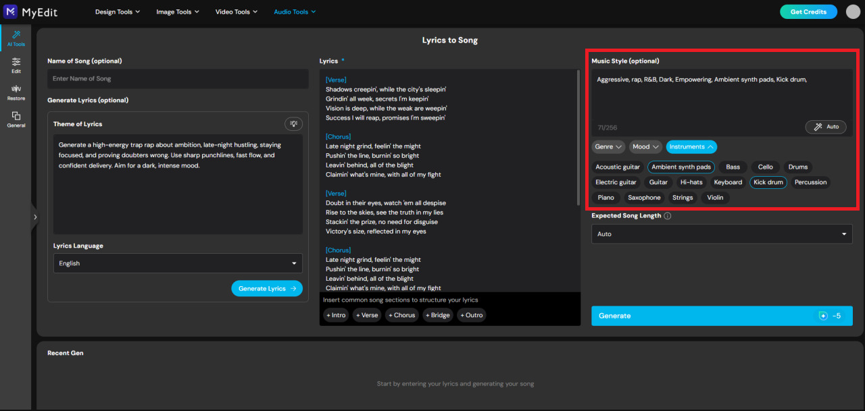Click the Theme of Lyrics text area
The width and height of the screenshot is (865, 411).
tap(178, 184)
